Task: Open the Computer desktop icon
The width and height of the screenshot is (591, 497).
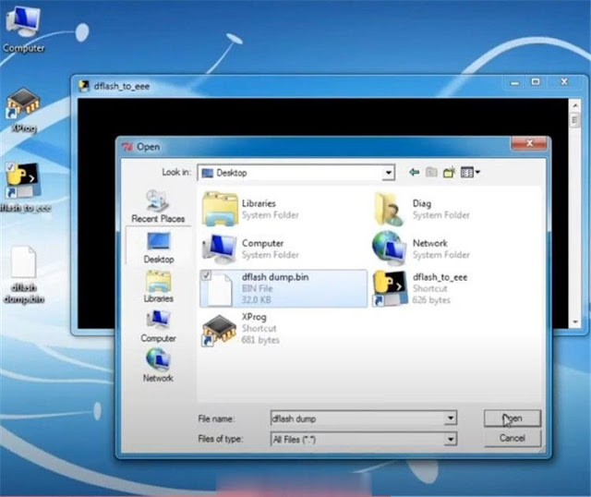Action: [22, 30]
